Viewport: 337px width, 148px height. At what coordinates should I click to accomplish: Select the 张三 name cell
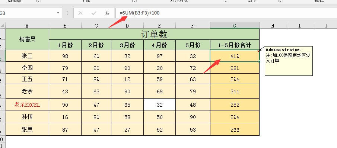click(27, 56)
